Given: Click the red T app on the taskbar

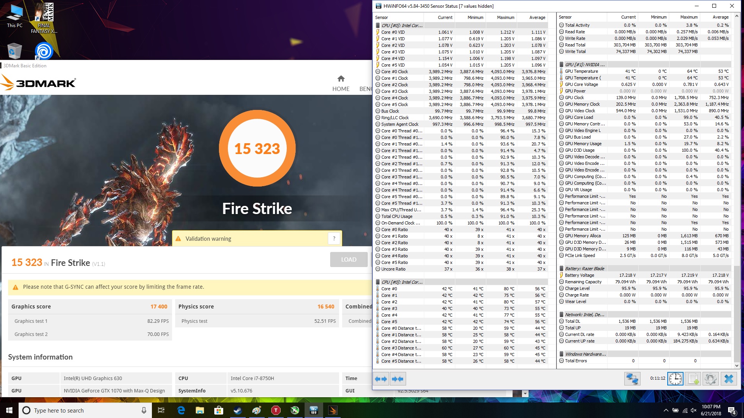Looking at the screenshot, I should pyautogui.click(x=276, y=410).
